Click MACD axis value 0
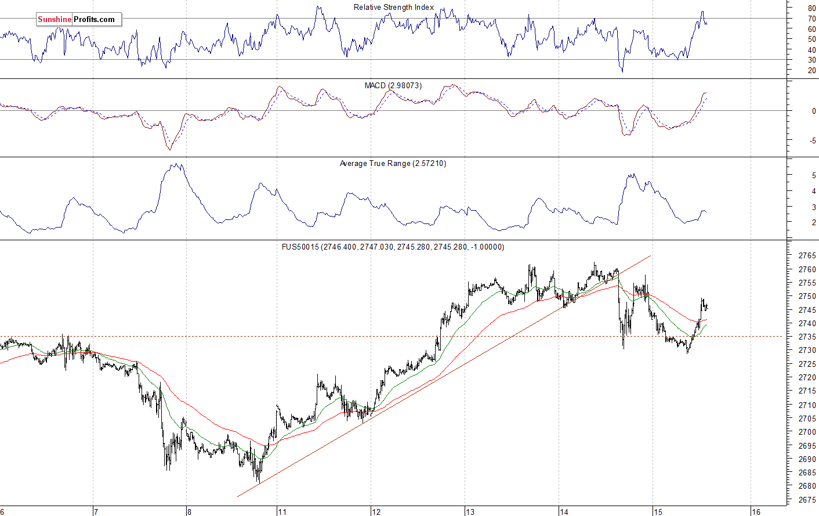 (x=814, y=111)
